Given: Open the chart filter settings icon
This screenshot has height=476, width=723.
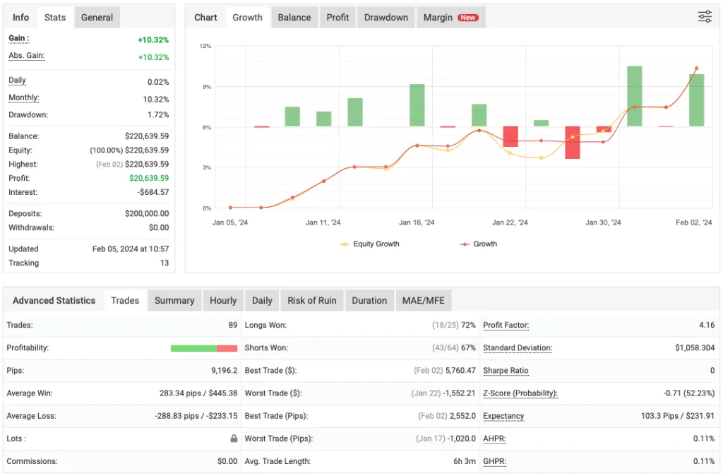Looking at the screenshot, I should click(704, 16).
